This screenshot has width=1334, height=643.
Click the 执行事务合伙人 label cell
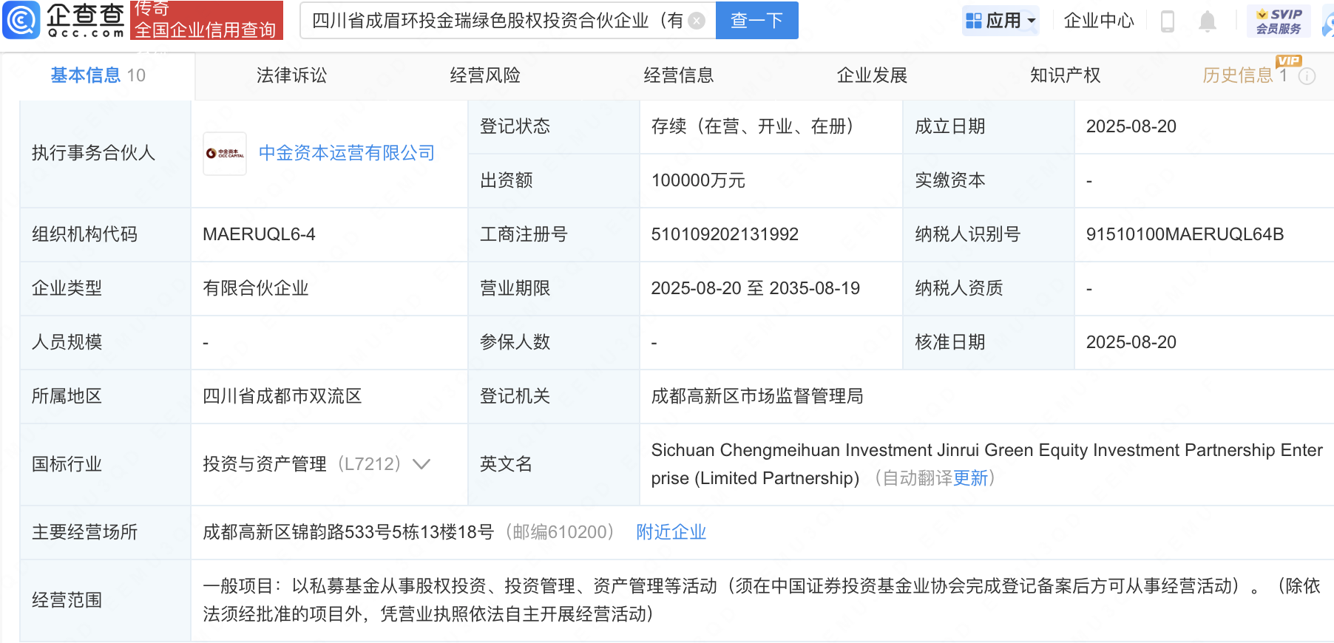click(105, 154)
